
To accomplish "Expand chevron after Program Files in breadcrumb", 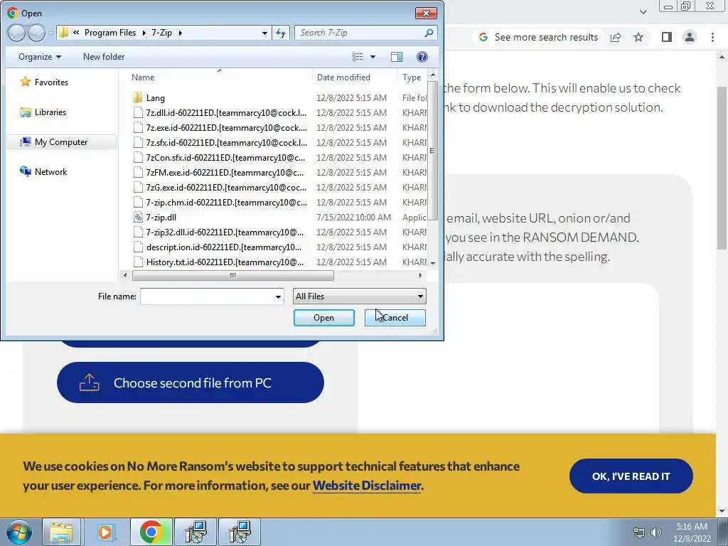I will click(144, 33).
